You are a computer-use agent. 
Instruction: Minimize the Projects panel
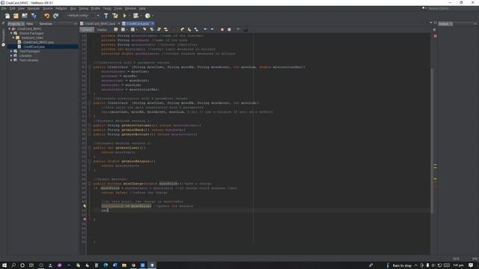point(76,24)
